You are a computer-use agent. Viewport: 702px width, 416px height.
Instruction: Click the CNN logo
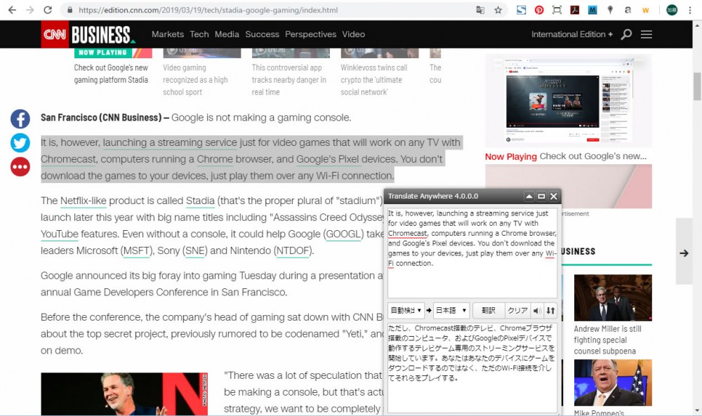(x=55, y=34)
